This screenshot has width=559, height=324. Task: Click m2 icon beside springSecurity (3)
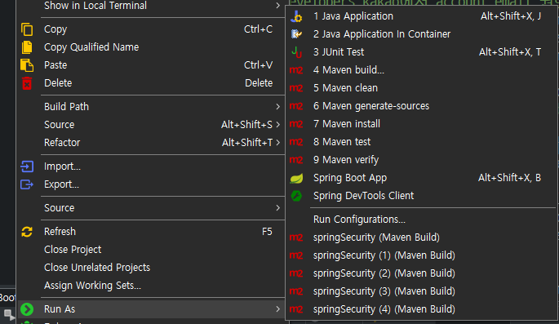[296, 291]
